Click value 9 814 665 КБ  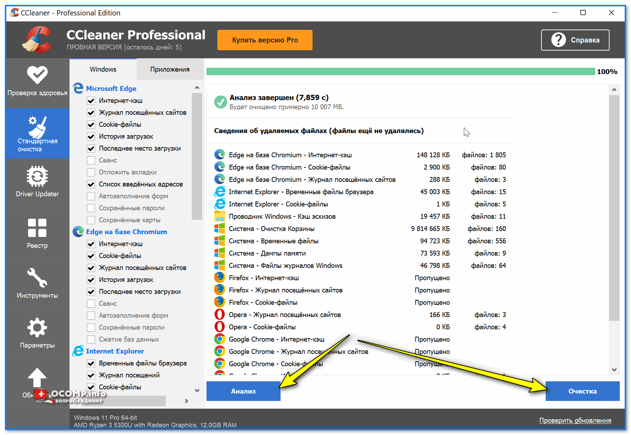pyautogui.click(x=430, y=229)
